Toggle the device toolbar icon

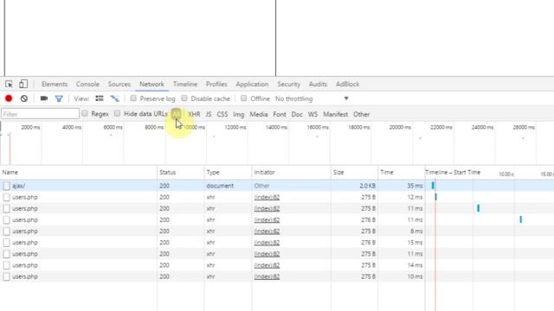pyautogui.click(x=23, y=84)
